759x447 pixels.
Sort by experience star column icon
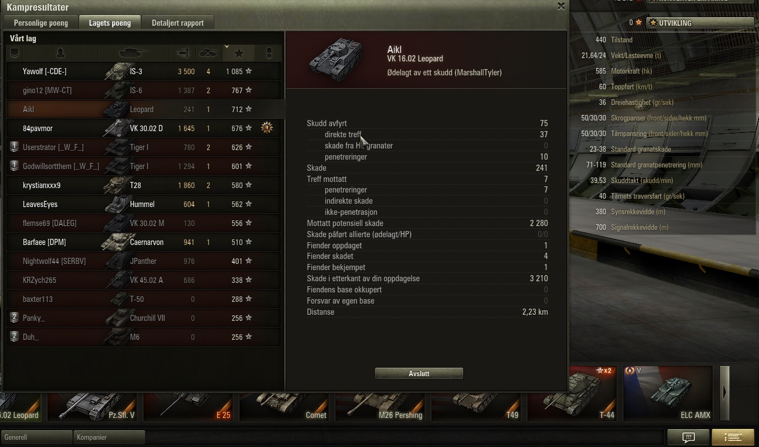(239, 53)
